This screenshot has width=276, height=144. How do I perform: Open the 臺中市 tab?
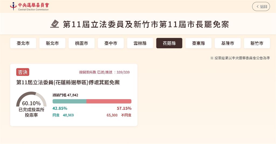[111, 43]
